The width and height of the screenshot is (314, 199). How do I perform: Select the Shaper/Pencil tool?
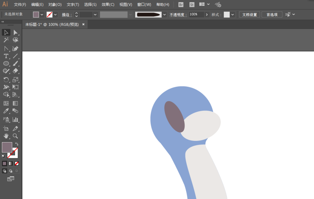coord(6,71)
